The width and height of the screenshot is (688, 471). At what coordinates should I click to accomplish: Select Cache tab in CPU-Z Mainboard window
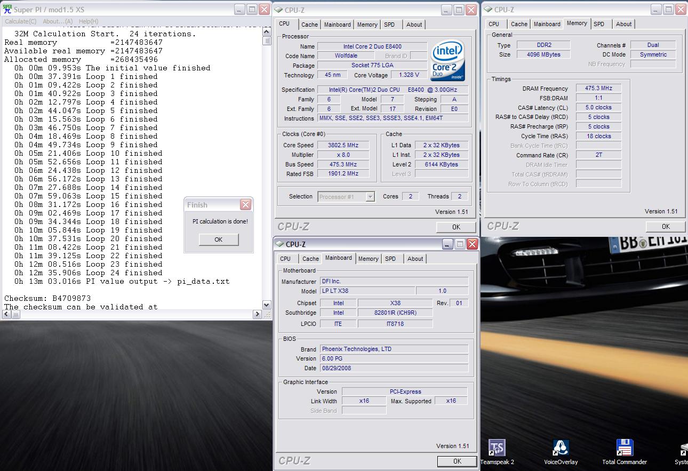tap(310, 259)
